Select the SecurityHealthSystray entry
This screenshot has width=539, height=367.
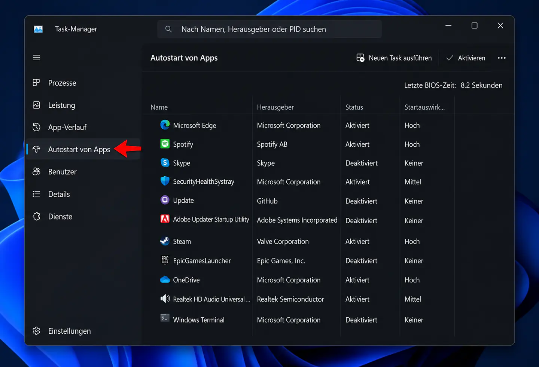tap(204, 182)
